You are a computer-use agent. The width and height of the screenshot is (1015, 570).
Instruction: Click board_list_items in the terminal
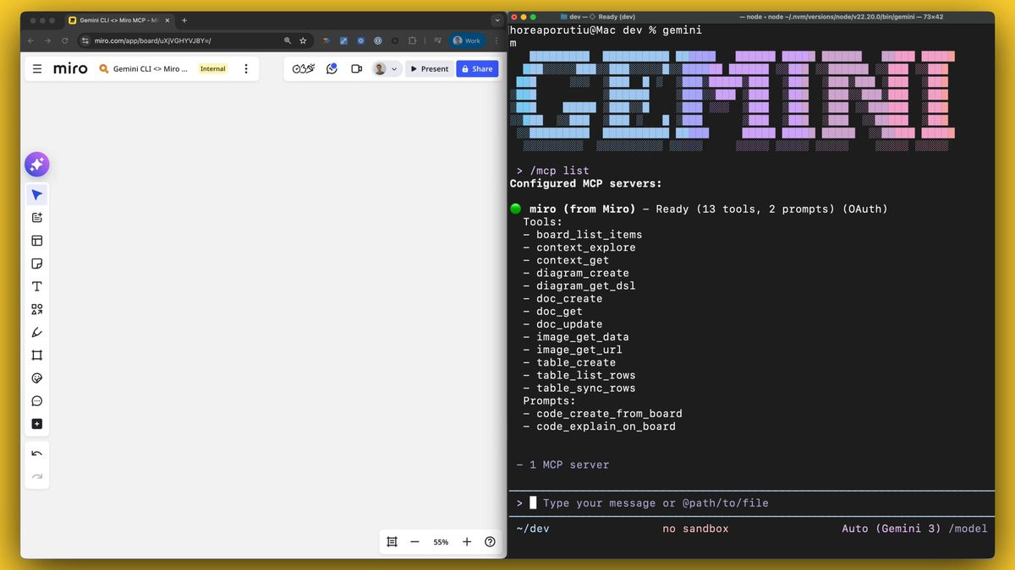[589, 235]
